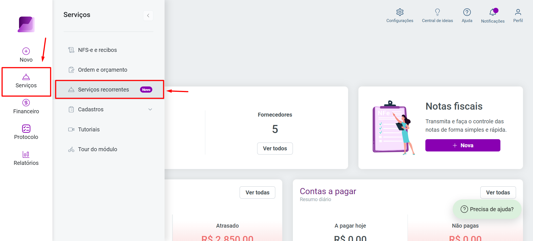The width and height of the screenshot is (533, 241).
Task: Select NFS-e e recibos menu item
Action: 108,50
